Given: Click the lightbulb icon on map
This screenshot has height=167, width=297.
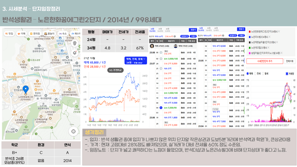Looking at the screenshot, I should coord(75,43).
